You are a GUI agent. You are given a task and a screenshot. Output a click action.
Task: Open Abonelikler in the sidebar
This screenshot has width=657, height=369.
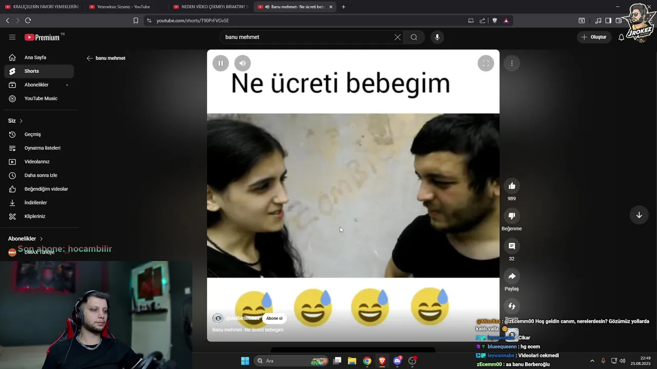coord(39,85)
